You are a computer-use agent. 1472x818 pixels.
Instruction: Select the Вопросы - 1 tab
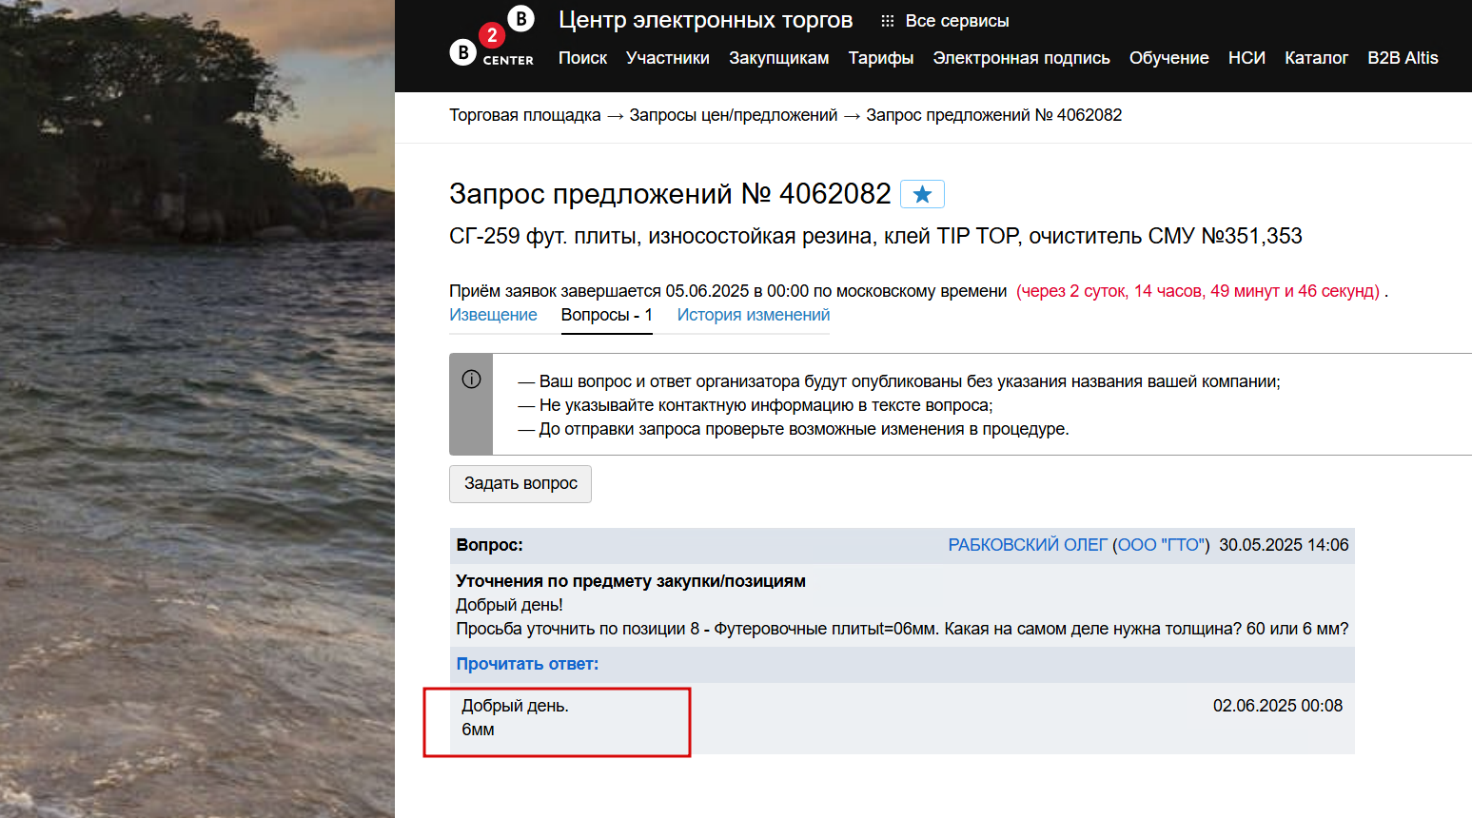[x=607, y=315]
